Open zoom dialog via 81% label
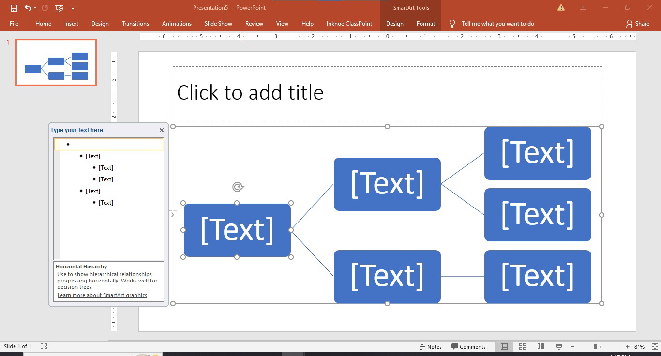Image resolution: width=661 pixels, height=356 pixels. click(x=639, y=346)
